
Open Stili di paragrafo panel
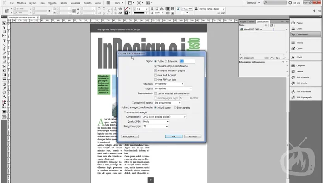[305, 97]
